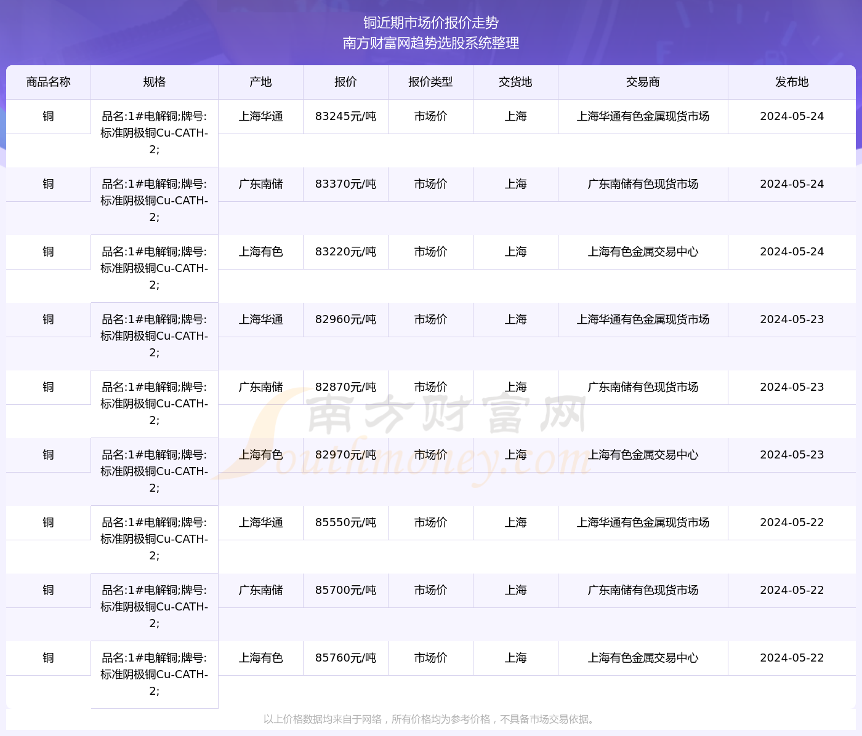Click the 交货地 column header
The height and width of the screenshot is (736, 862).
pos(515,82)
